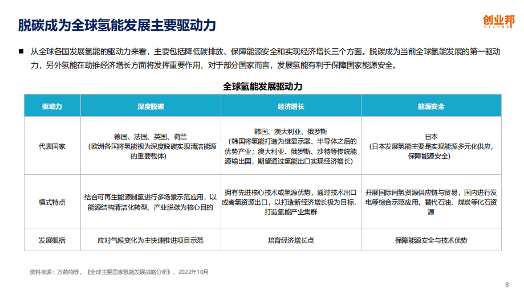Select the 深度脱碳 column header
The width and height of the screenshot is (524, 295).
(151, 106)
